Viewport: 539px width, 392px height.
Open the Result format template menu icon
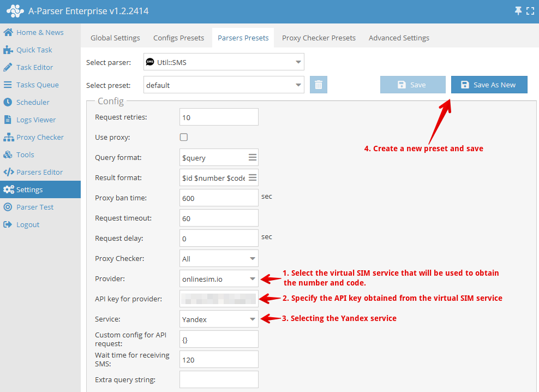pyautogui.click(x=252, y=177)
